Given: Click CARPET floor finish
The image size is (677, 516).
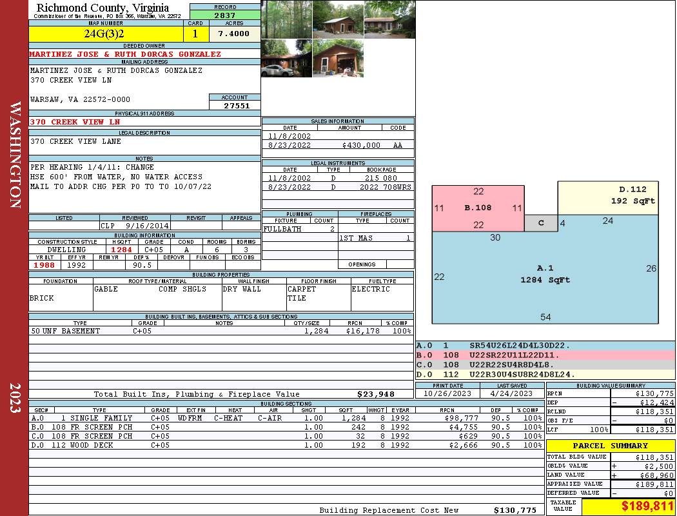Looking at the screenshot, I should pos(302,290).
